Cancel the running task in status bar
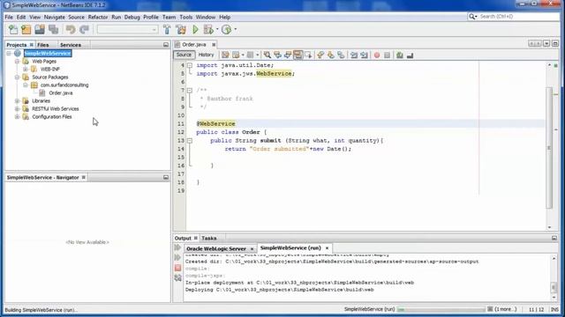This screenshot has width=565, height=317. click(490, 309)
